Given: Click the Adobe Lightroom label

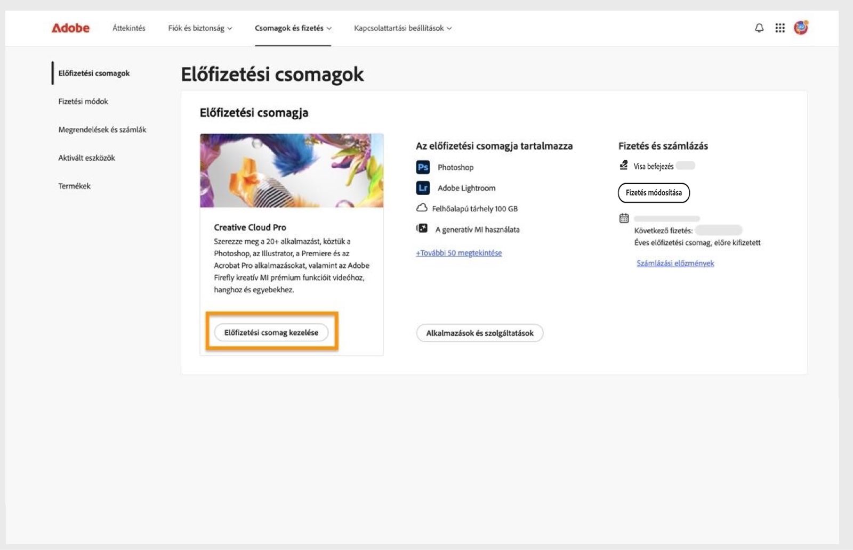Looking at the screenshot, I should click(x=466, y=188).
